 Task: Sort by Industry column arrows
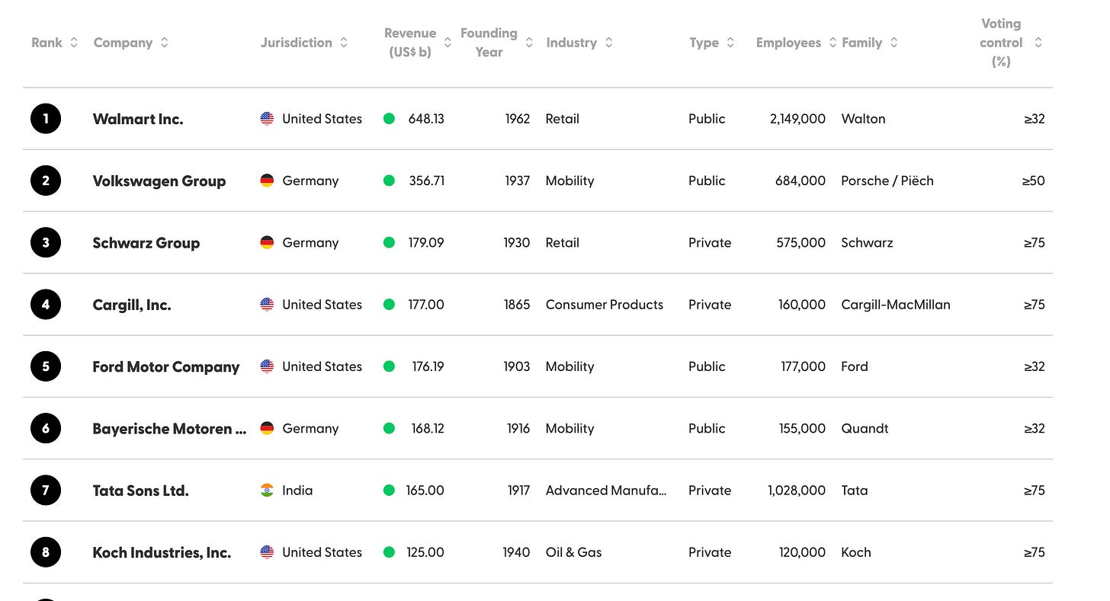tap(608, 43)
